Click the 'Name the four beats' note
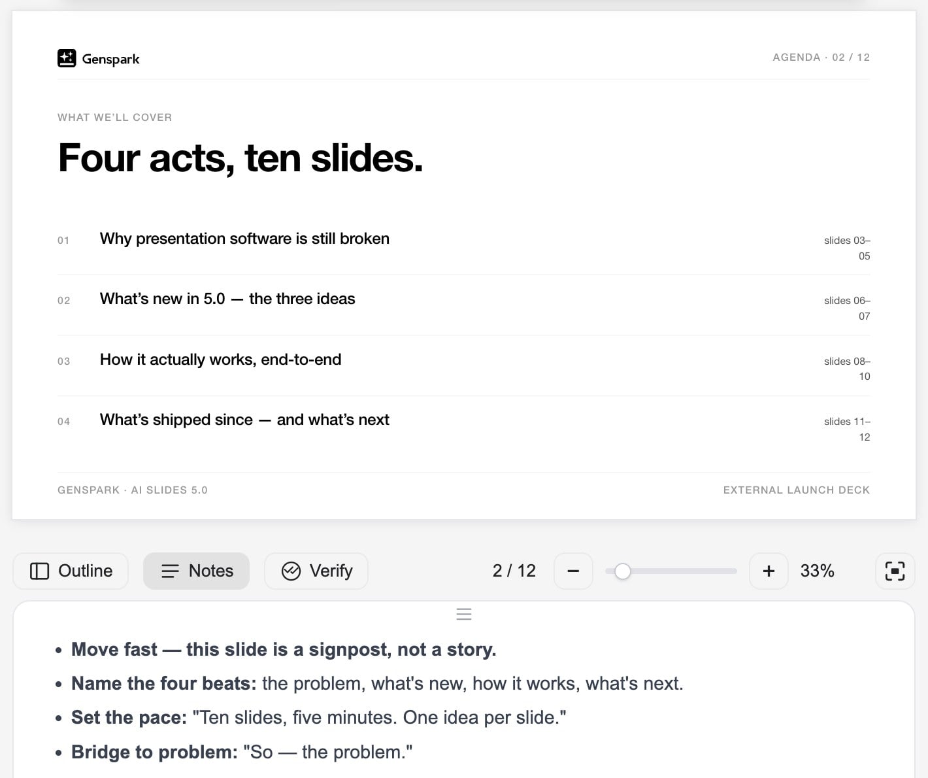This screenshot has height=778, width=928. pyautogui.click(x=377, y=683)
